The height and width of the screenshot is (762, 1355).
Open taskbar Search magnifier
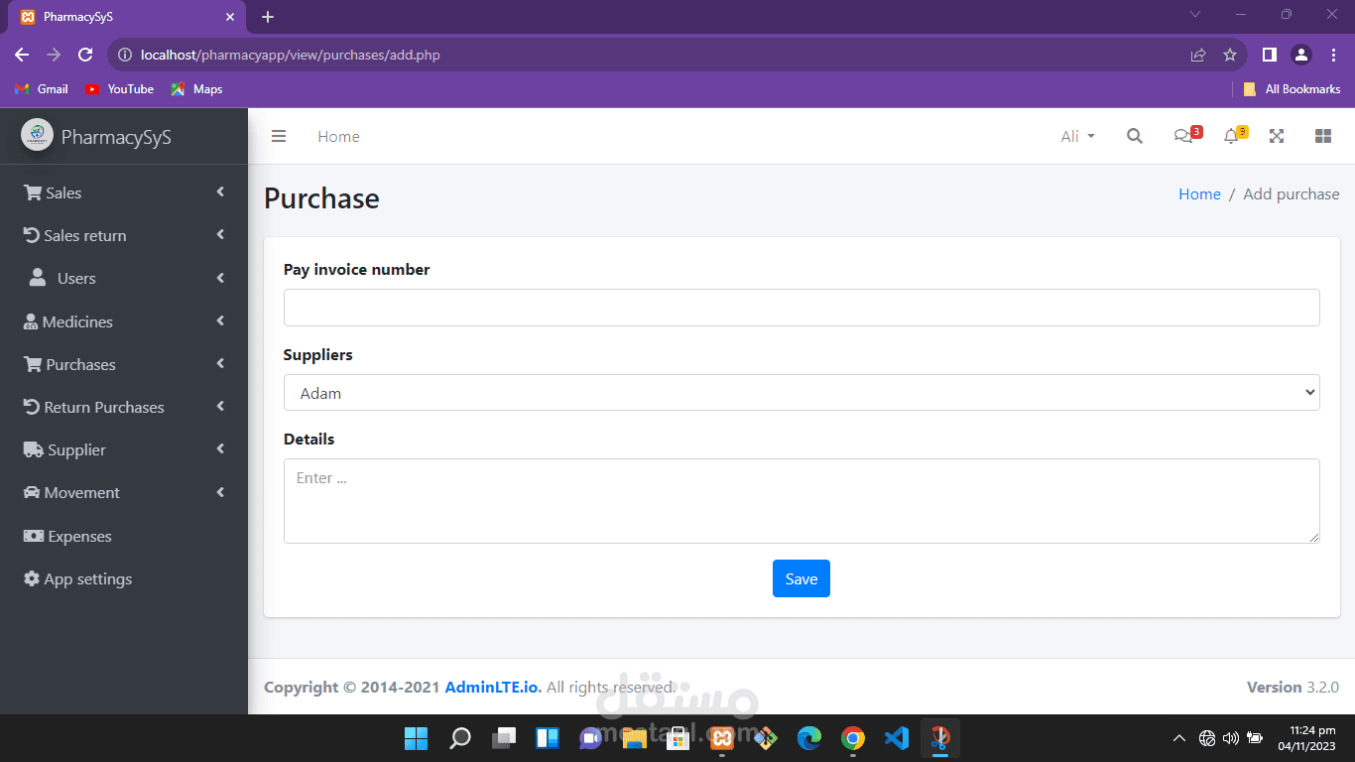(460, 738)
